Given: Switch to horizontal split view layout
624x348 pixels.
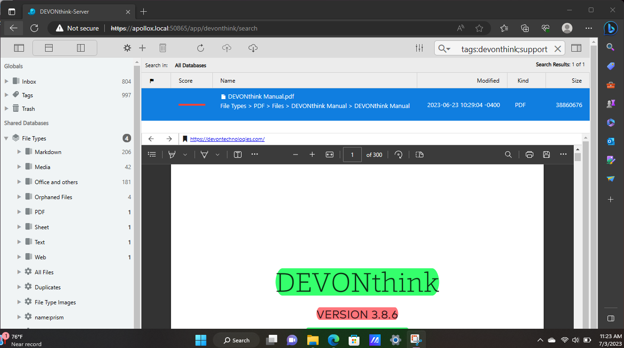Looking at the screenshot, I should (x=49, y=48).
